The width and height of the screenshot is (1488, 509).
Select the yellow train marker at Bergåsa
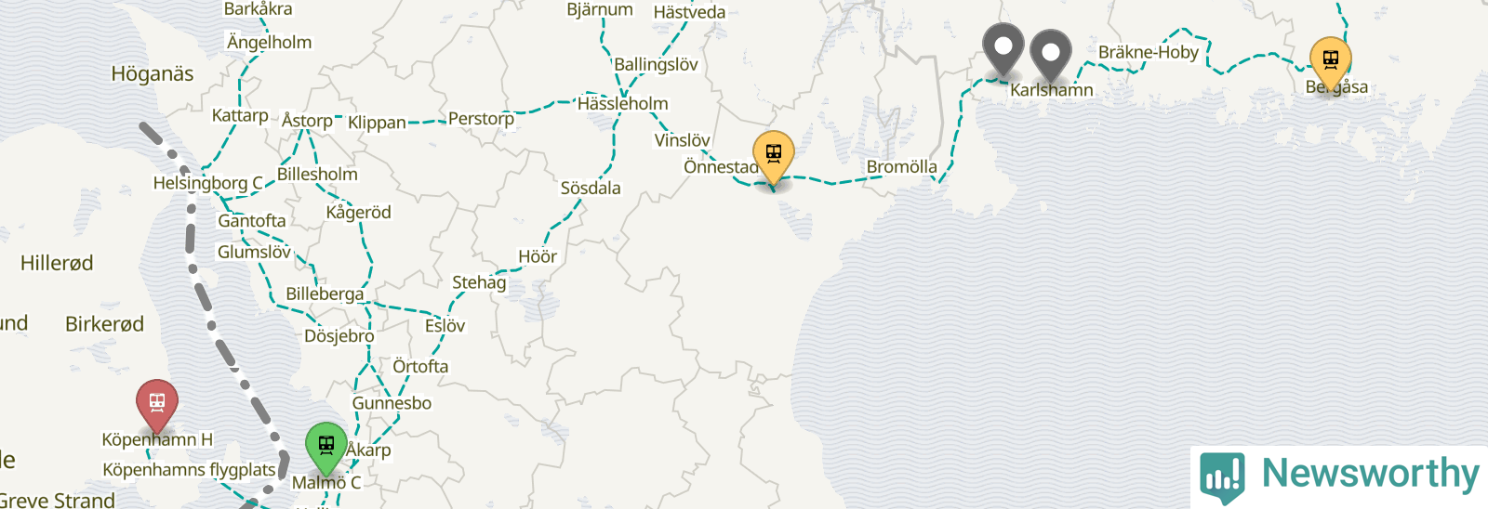coord(1331,63)
